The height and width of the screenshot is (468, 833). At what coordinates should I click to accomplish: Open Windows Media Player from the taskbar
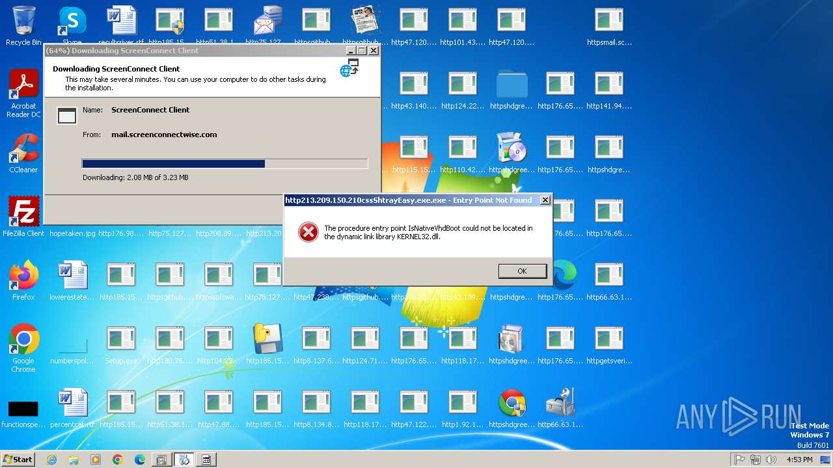96,460
